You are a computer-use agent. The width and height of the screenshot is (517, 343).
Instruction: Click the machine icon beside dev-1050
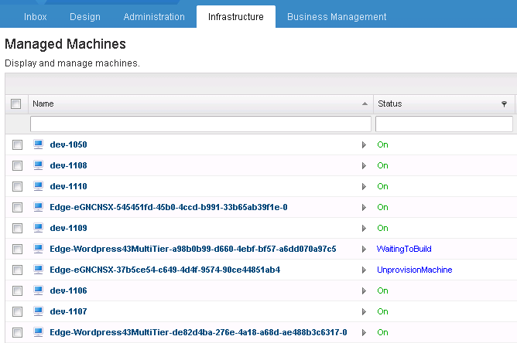point(38,144)
